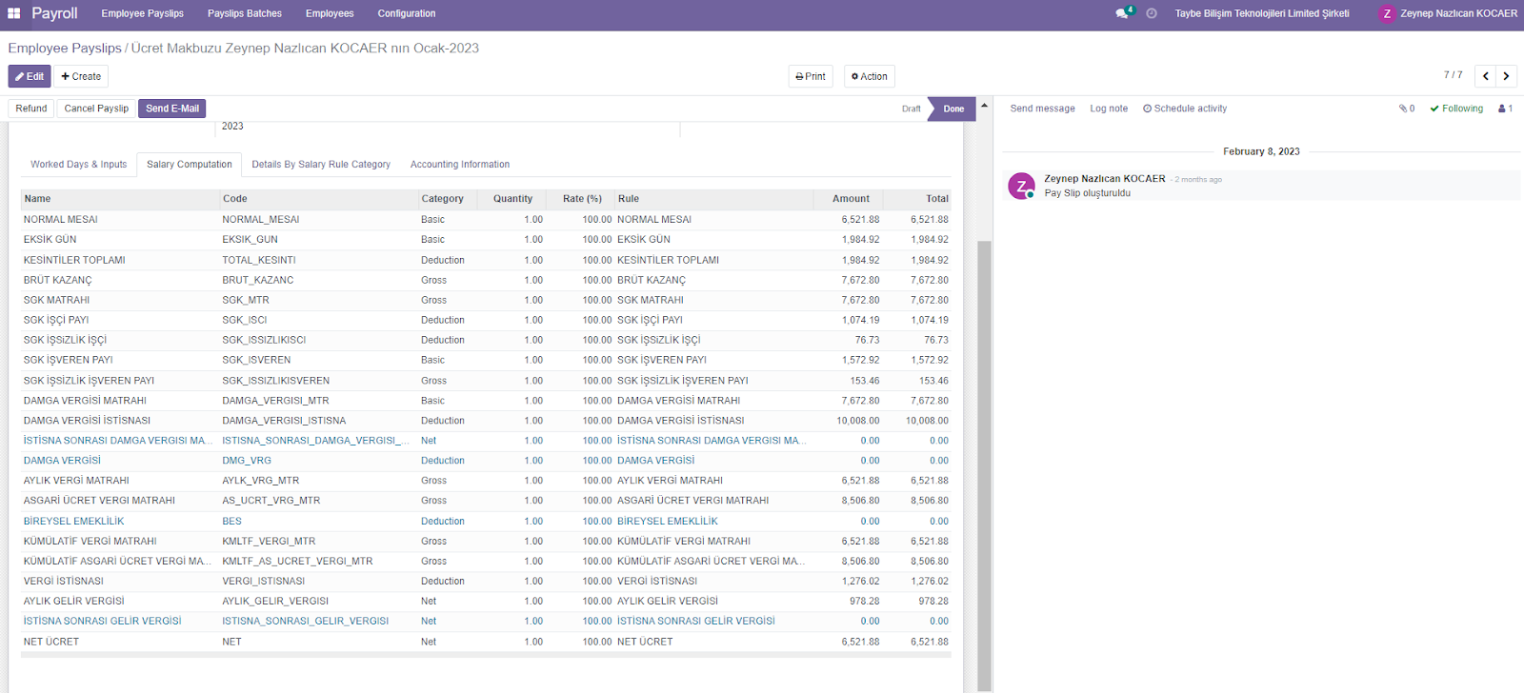The image size is (1524, 693).
Task: Open Details By Salary Rule Category tab
Action: tap(321, 165)
